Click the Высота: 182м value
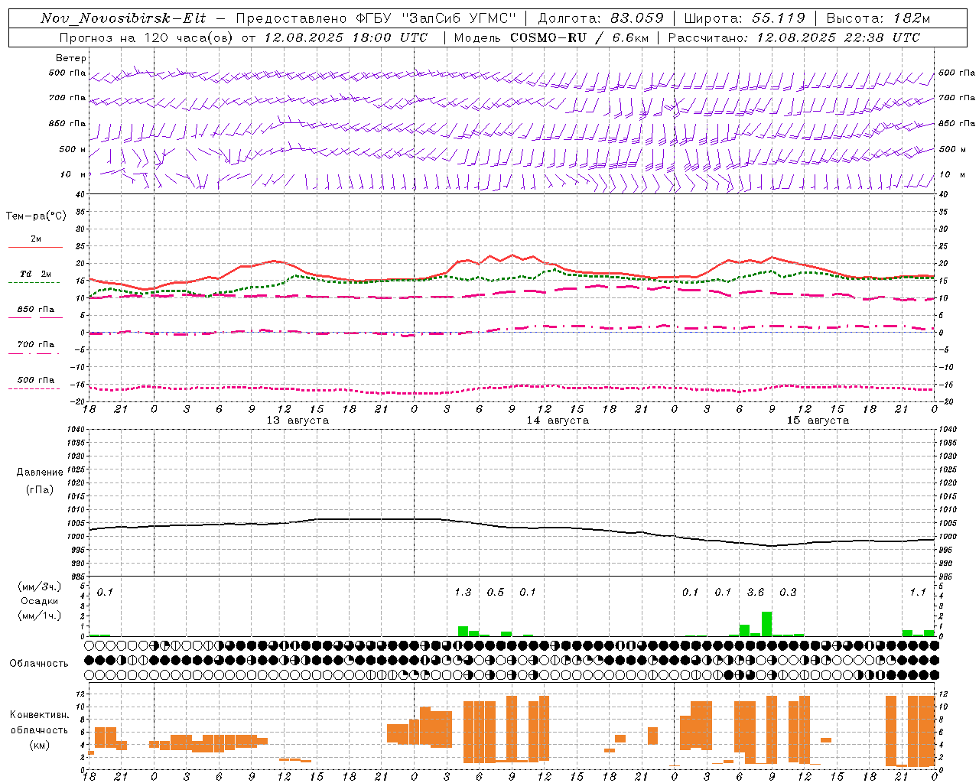The height and width of the screenshot is (783, 979). [x=879, y=18]
